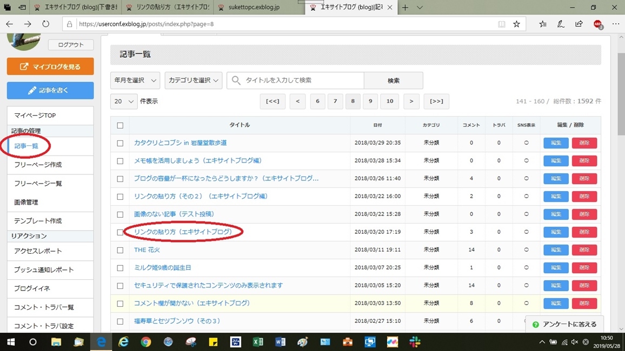625x351 pixels.
Task: Click the ログアウト button
Action: coord(71,45)
